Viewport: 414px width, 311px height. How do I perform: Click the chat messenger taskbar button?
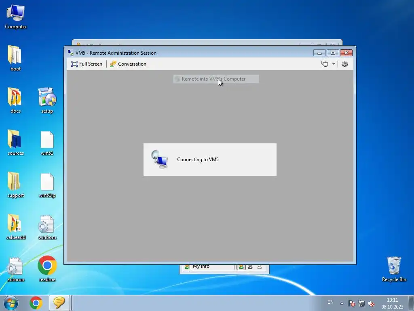coord(59,303)
